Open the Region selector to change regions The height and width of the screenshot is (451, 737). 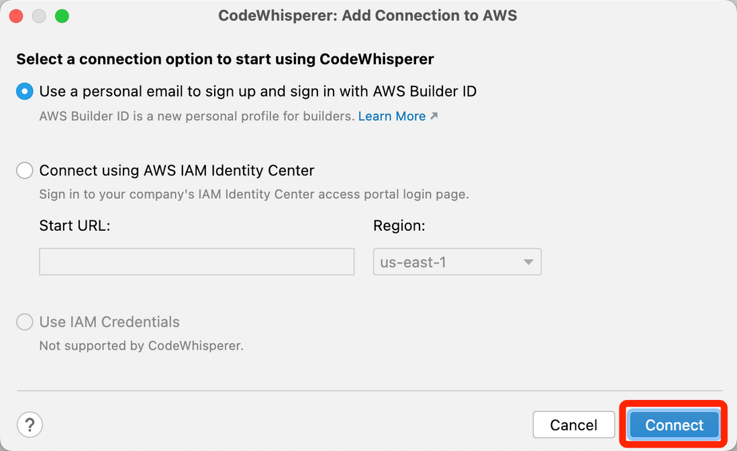click(457, 262)
